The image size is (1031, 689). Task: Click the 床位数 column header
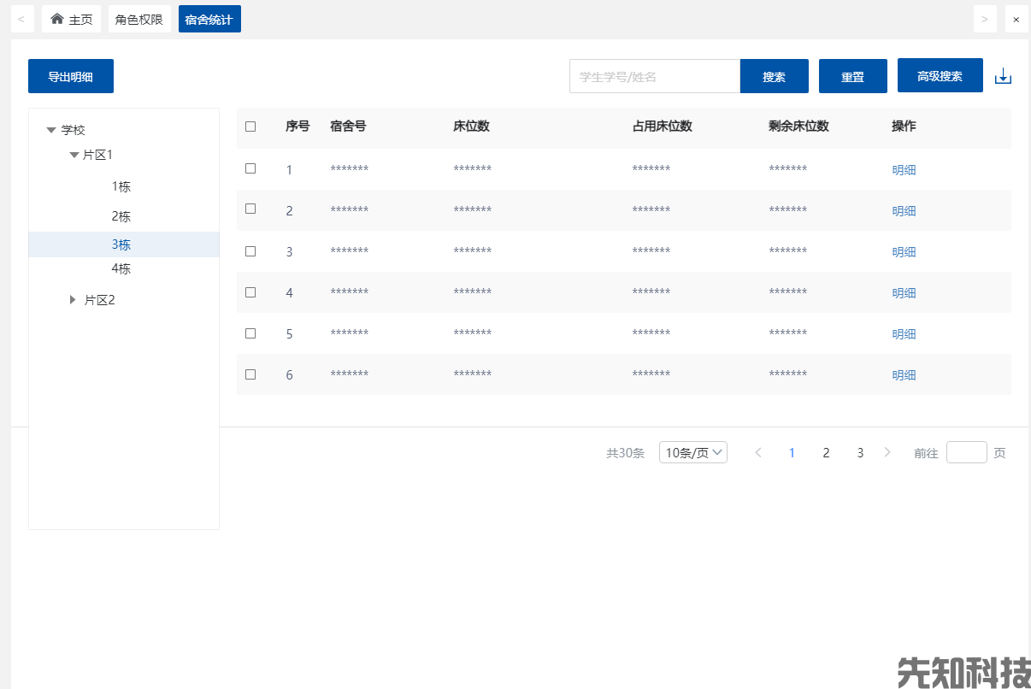point(471,126)
